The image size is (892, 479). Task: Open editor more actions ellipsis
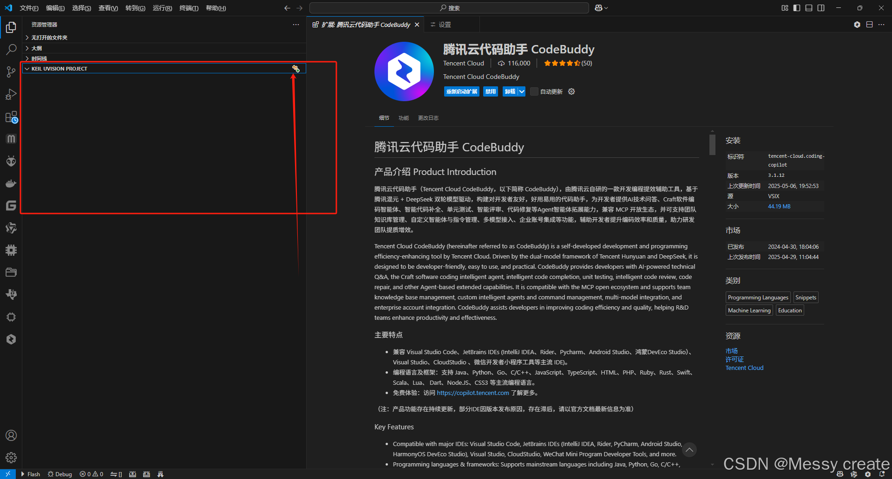point(881,25)
